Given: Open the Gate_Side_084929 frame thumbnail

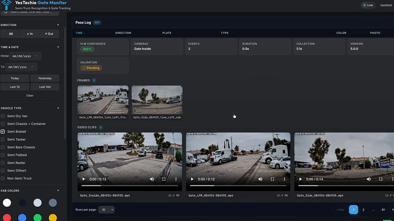Looking at the screenshot, I should pos(157,100).
